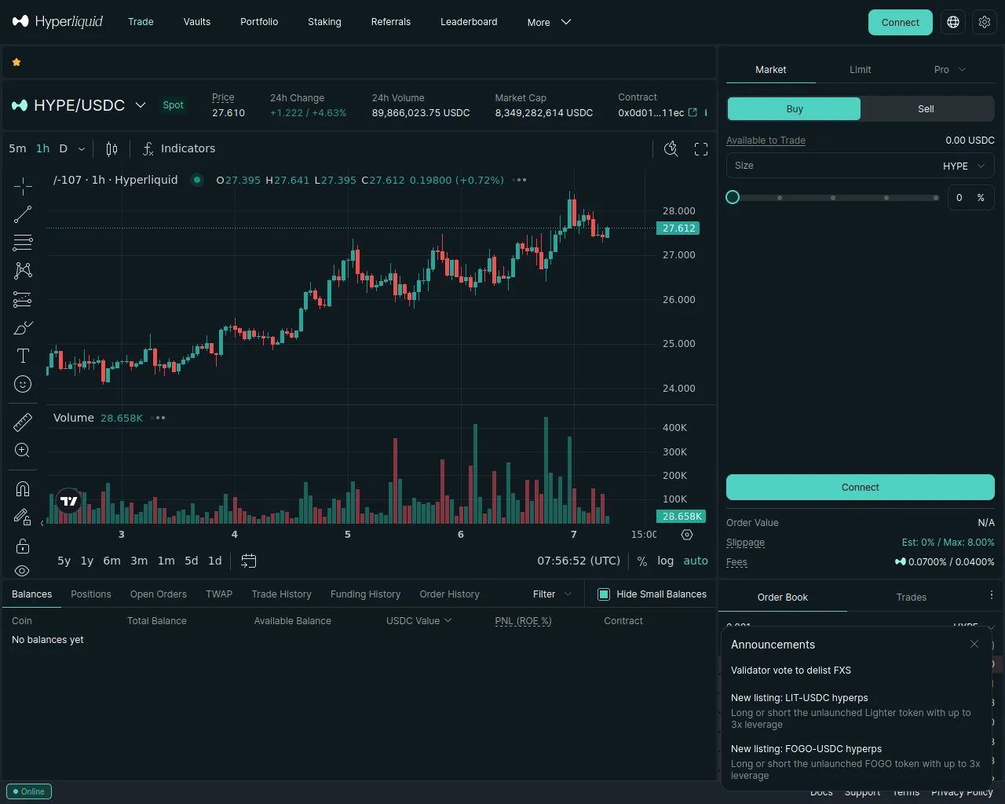Open the More navigation dropdown
The width and height of the screenshot is (1005, 804).
(549, 22)
